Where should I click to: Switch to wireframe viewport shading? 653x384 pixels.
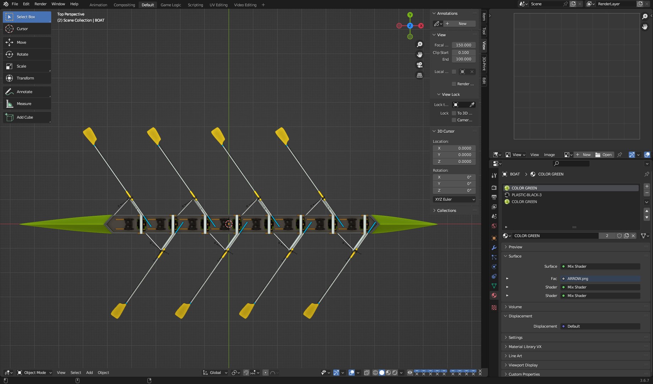375,373
